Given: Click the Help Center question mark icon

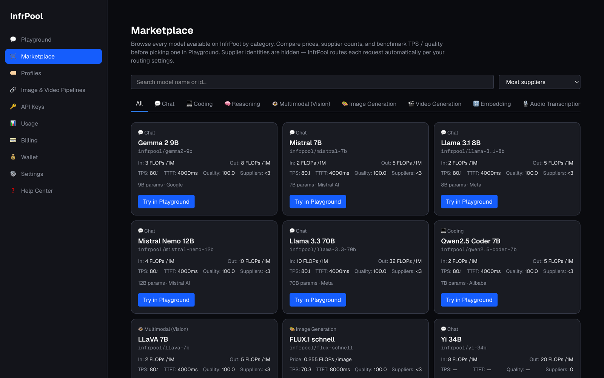Looking at the screenshot, I should click(13, 191).
